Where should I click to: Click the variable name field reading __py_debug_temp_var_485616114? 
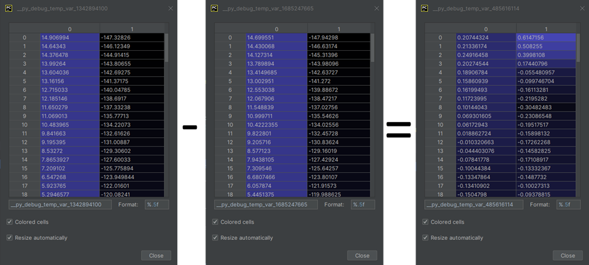click(474, 205)
